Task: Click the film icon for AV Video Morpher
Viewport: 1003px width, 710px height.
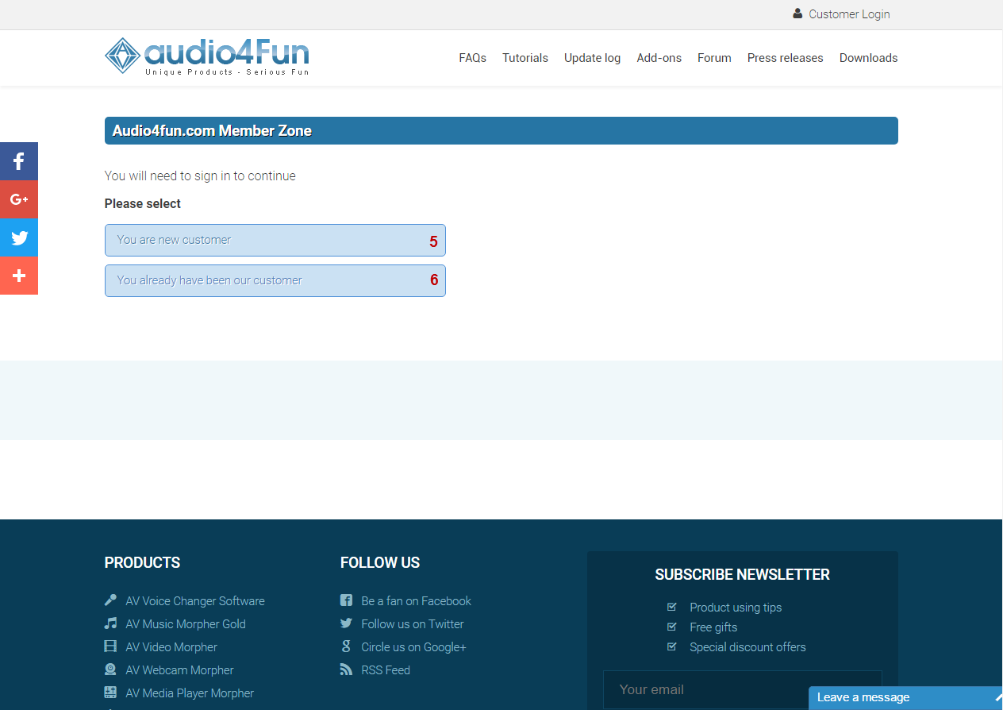Action: [x=110, y=646]
